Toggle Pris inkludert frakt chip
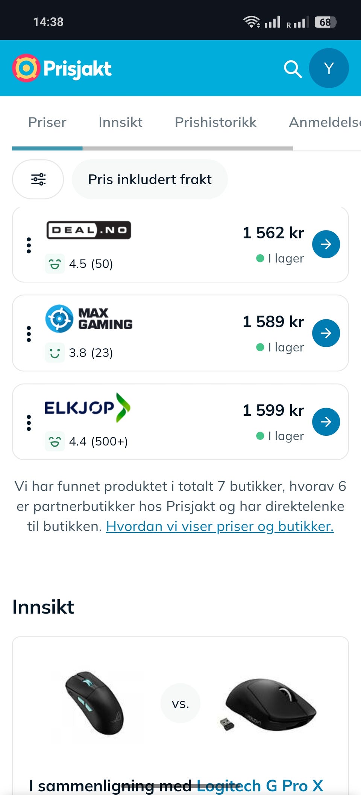Image resolution: width=361 pixels, height=795 pixels. [150, 179]
